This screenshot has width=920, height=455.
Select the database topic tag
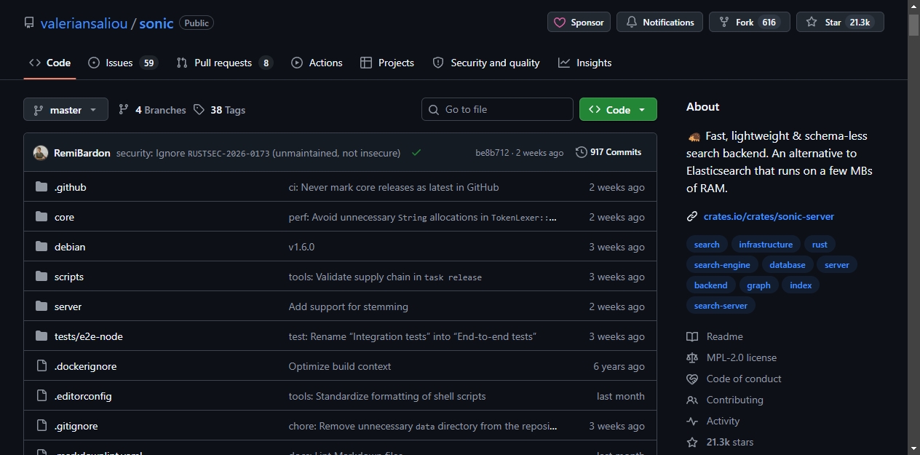tap(788, 265)
